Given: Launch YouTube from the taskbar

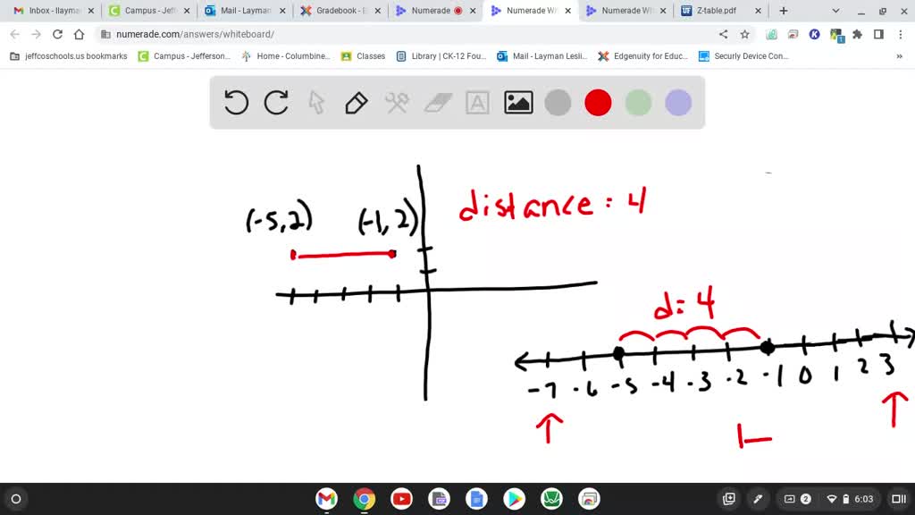Looking at the screenshot, I should coord(401,499).
